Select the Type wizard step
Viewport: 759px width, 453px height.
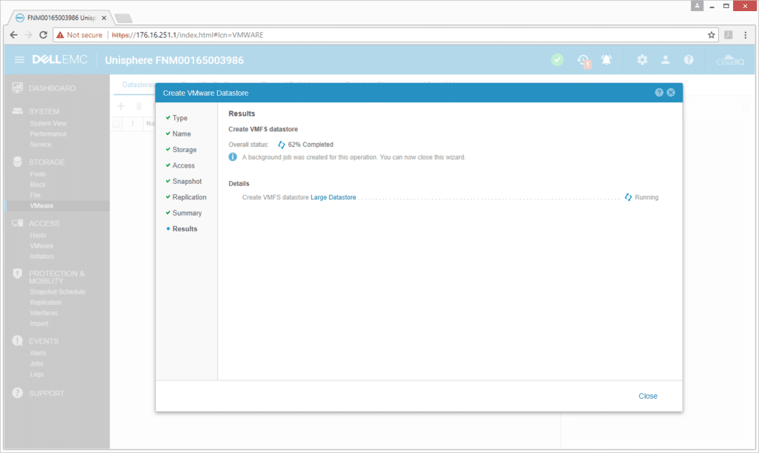click(x=179, y=118)
